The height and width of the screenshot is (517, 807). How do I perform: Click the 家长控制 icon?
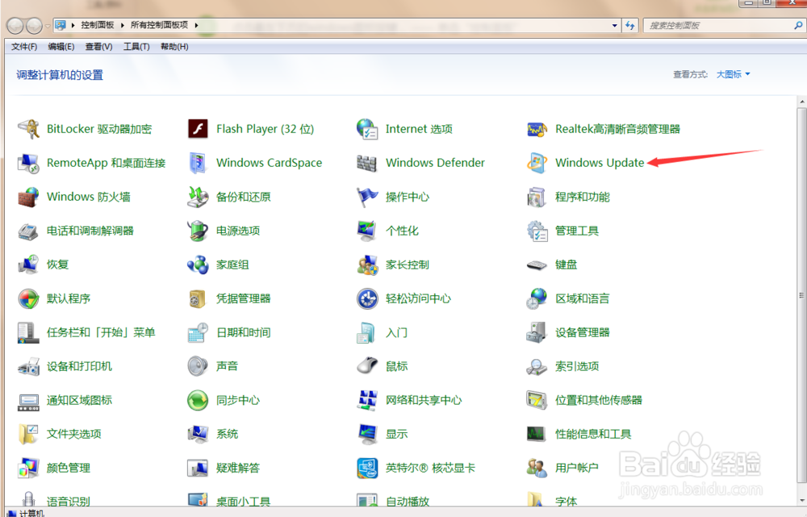point(367,265)
